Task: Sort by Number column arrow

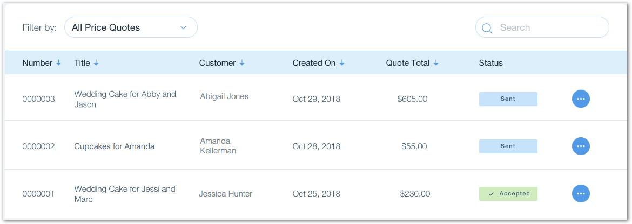Action: (x=58, y=63)
